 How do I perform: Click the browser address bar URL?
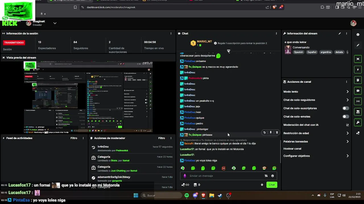click(111, 7)
